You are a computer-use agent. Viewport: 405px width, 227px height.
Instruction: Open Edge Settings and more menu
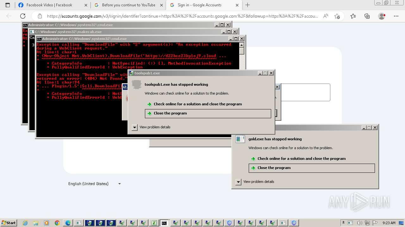(x=396, y=16)
